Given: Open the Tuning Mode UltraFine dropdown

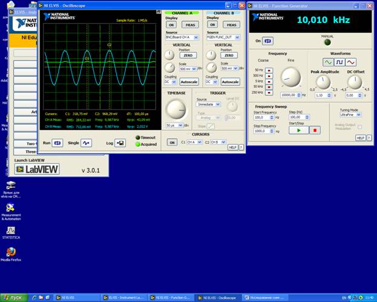Looking at the screenshot, I should click(x=350, y=115).
